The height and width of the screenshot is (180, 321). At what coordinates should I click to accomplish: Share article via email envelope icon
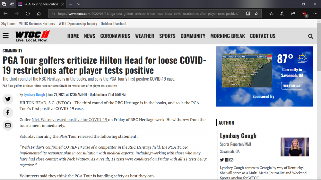[8, 125]
